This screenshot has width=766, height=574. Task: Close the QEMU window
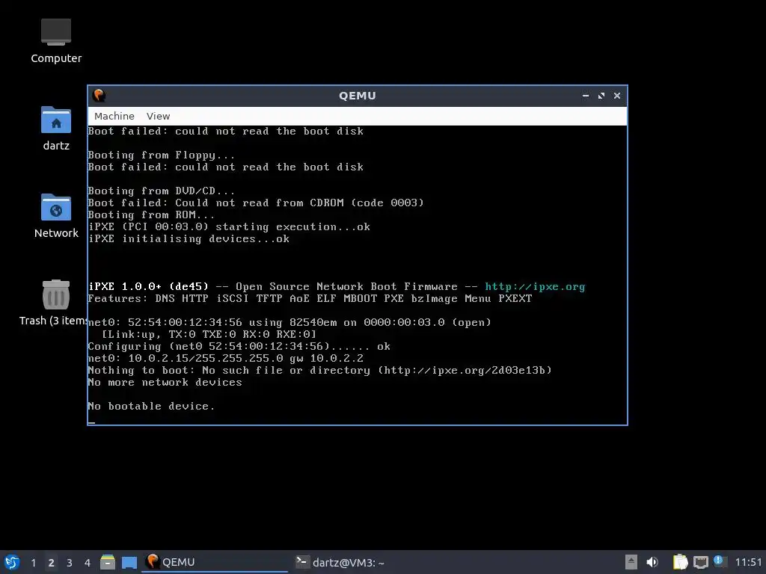pos(617,96)
